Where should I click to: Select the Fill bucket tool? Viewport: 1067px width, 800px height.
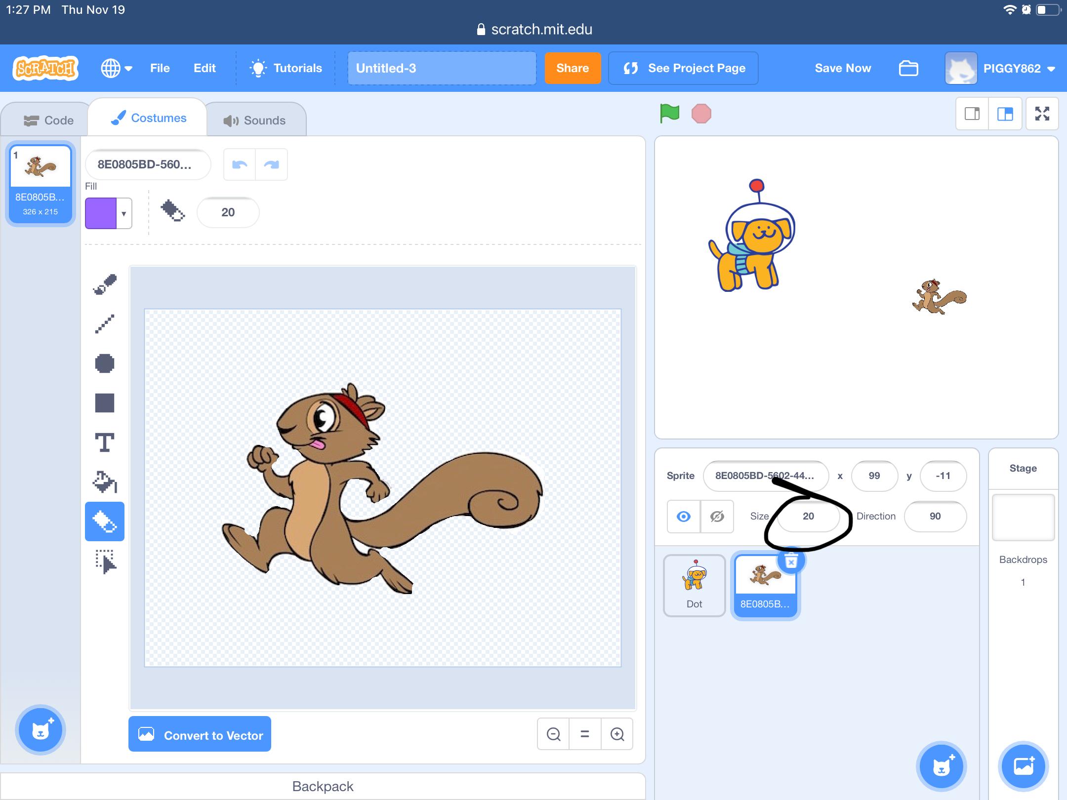[105, 482]
